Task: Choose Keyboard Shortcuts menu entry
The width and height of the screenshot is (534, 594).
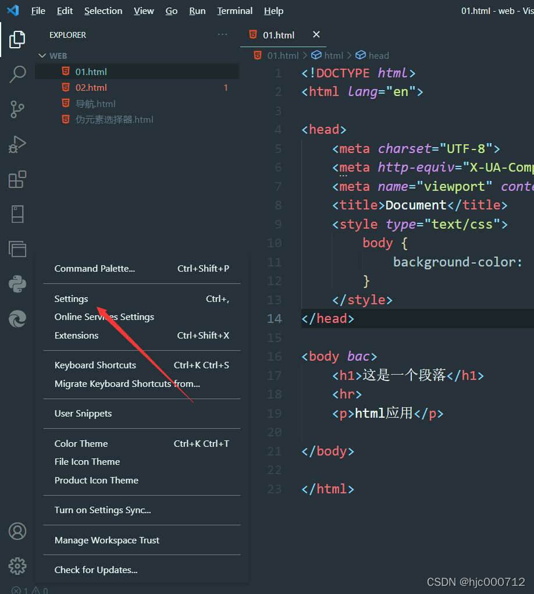Action: (142, 365)
